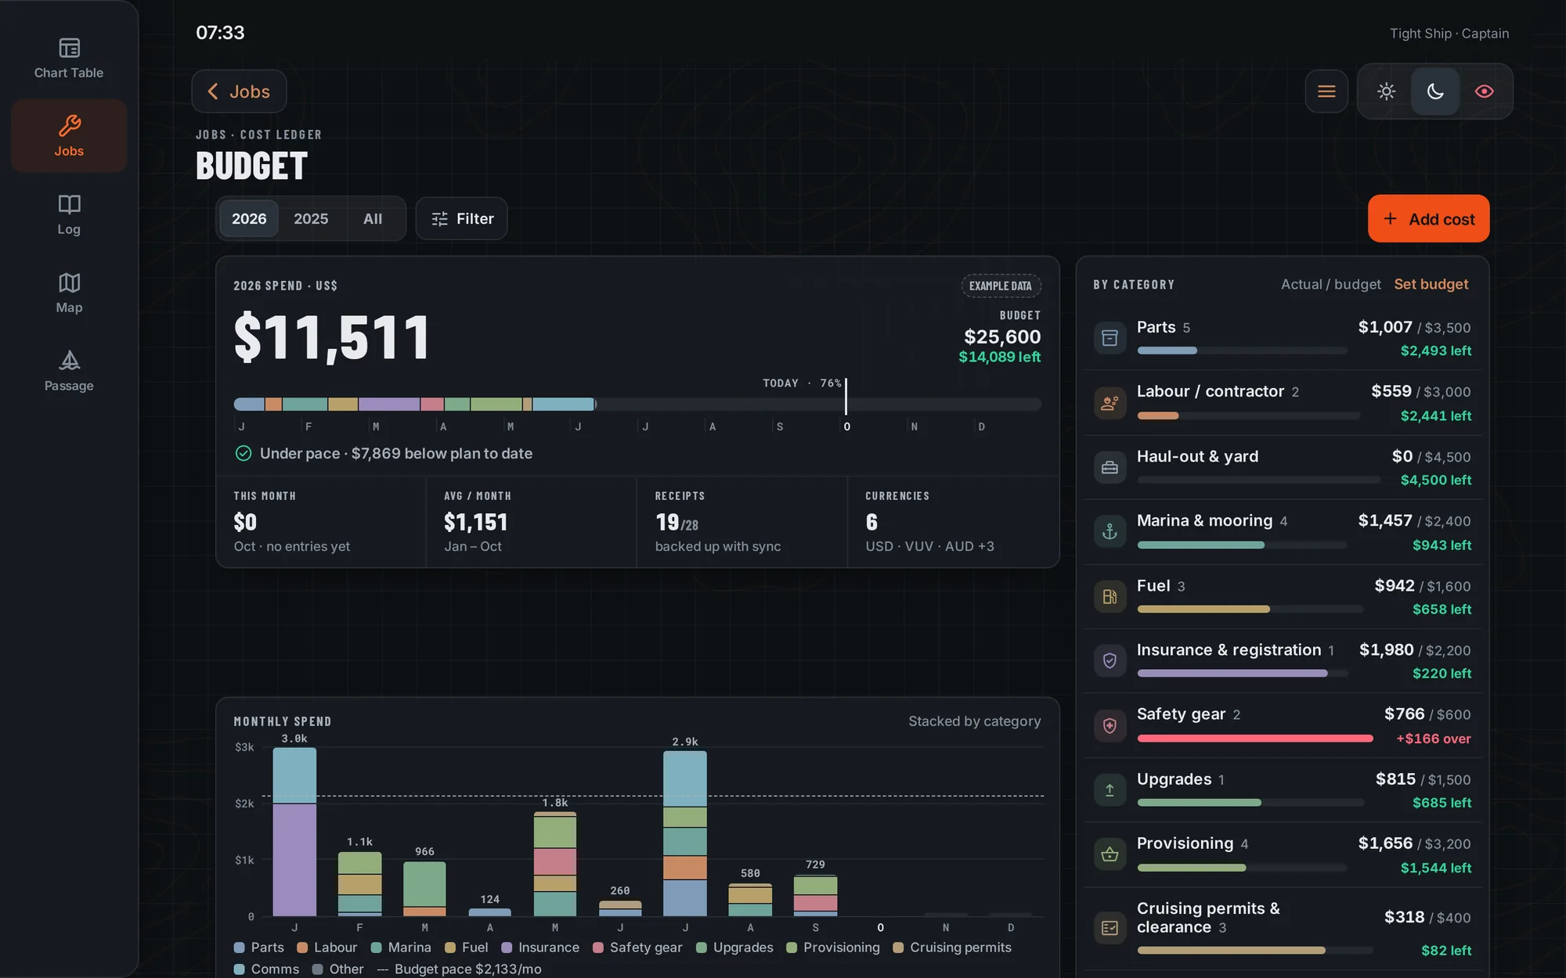Click the May 1.8k stacked bar
1566x978 pixels.
click(555, 864)
